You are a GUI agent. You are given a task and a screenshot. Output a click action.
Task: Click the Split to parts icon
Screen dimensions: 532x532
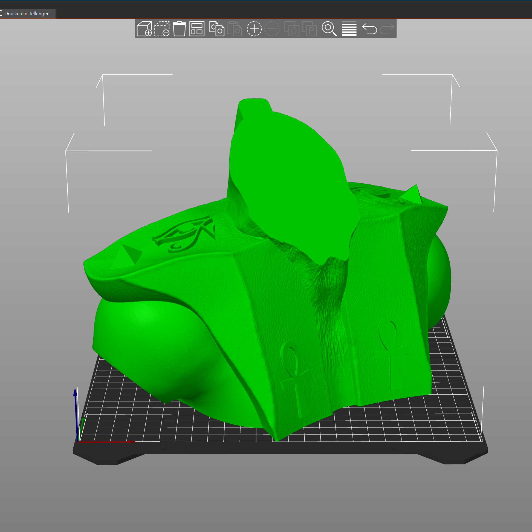point(310,29)
